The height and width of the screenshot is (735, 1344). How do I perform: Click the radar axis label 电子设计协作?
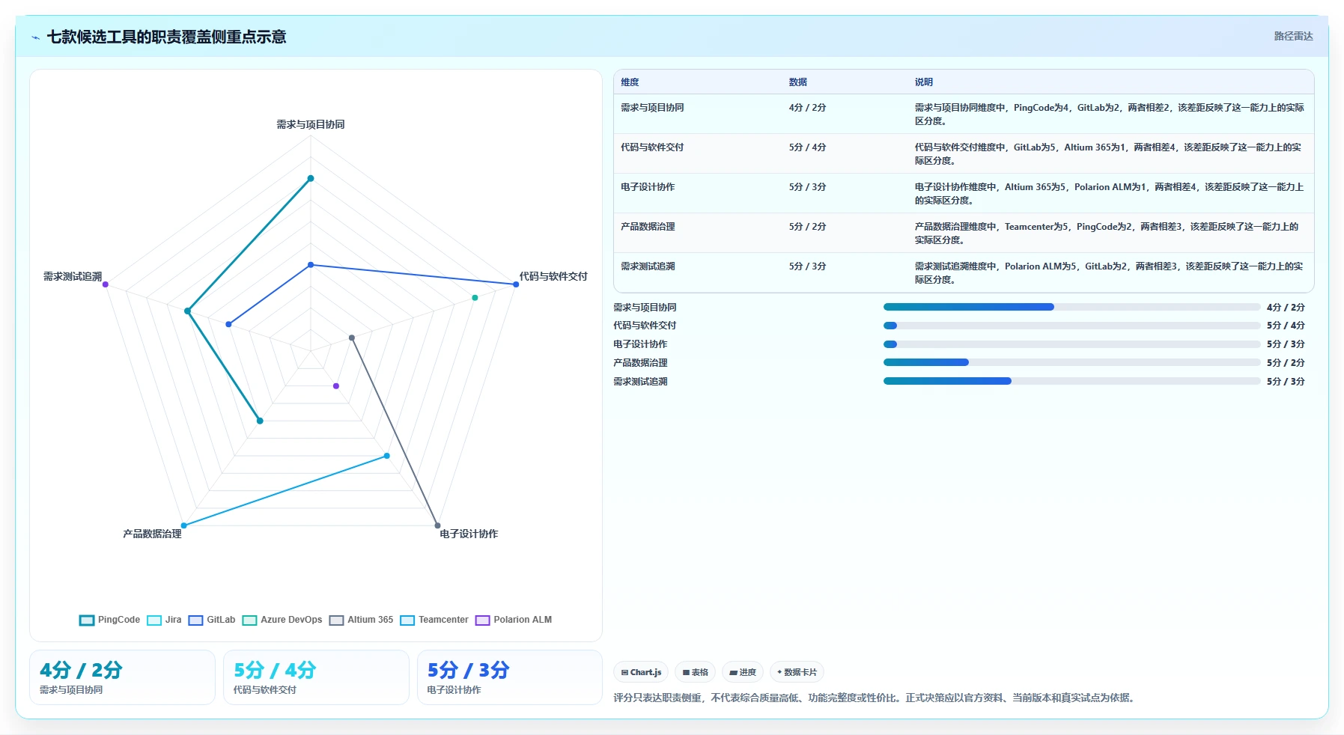pos(469,534)
